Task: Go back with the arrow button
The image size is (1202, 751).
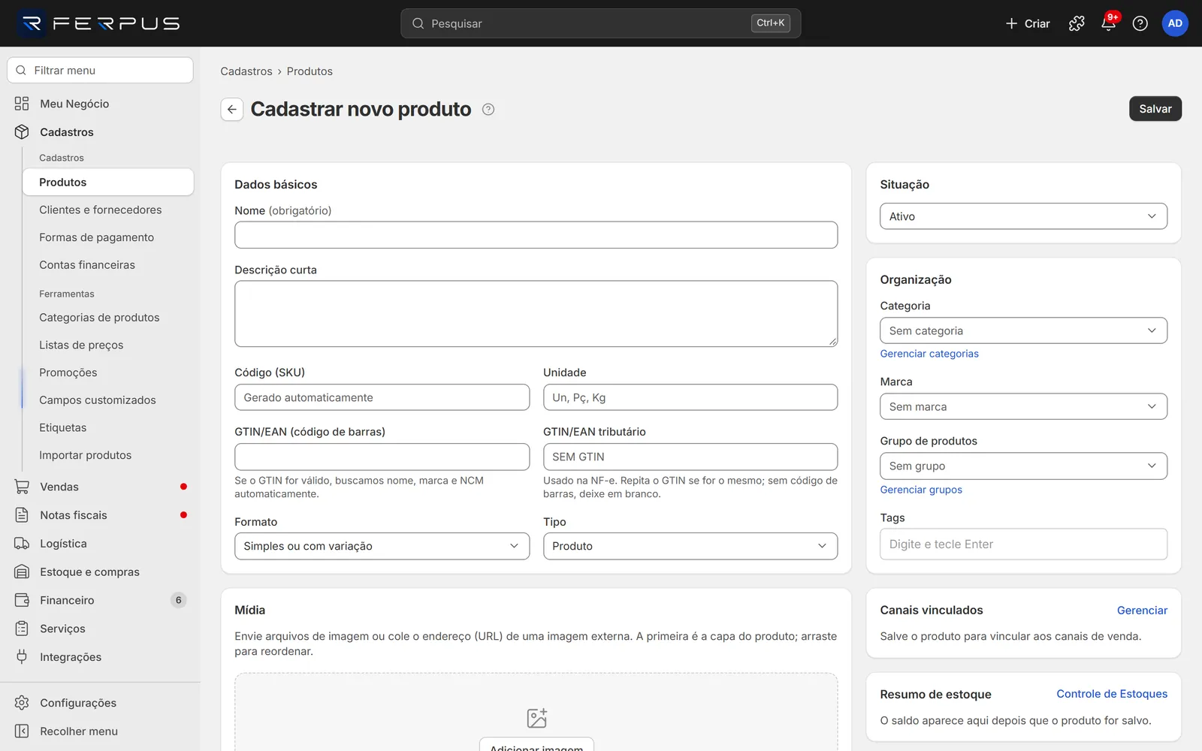Action: click(x=232, y=110)
